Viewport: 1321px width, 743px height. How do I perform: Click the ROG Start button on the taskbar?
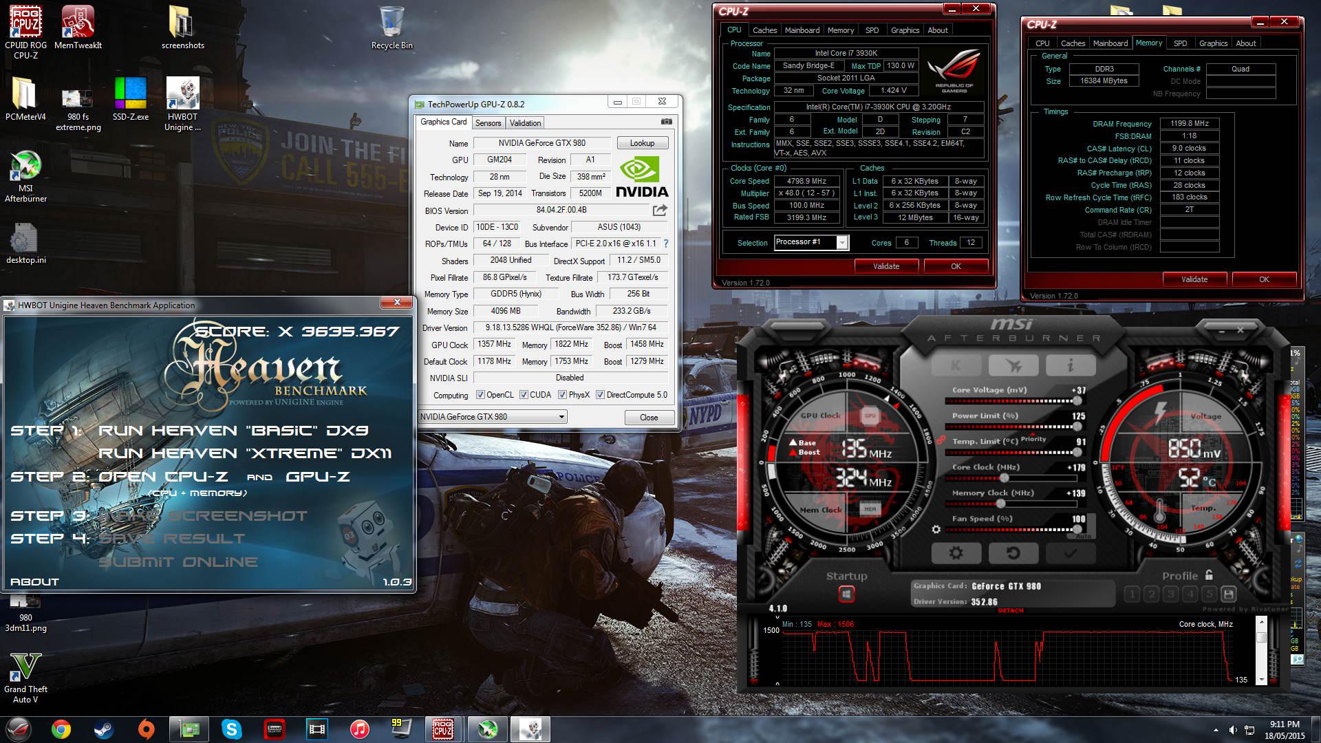(18, 729)
